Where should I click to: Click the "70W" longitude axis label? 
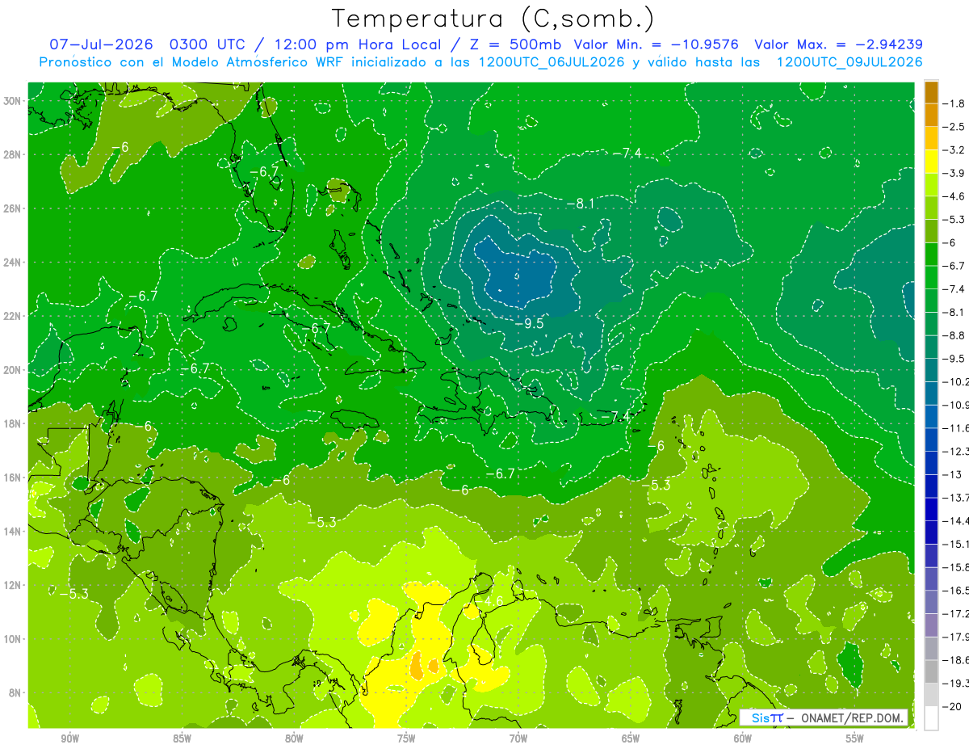[518, 738]
